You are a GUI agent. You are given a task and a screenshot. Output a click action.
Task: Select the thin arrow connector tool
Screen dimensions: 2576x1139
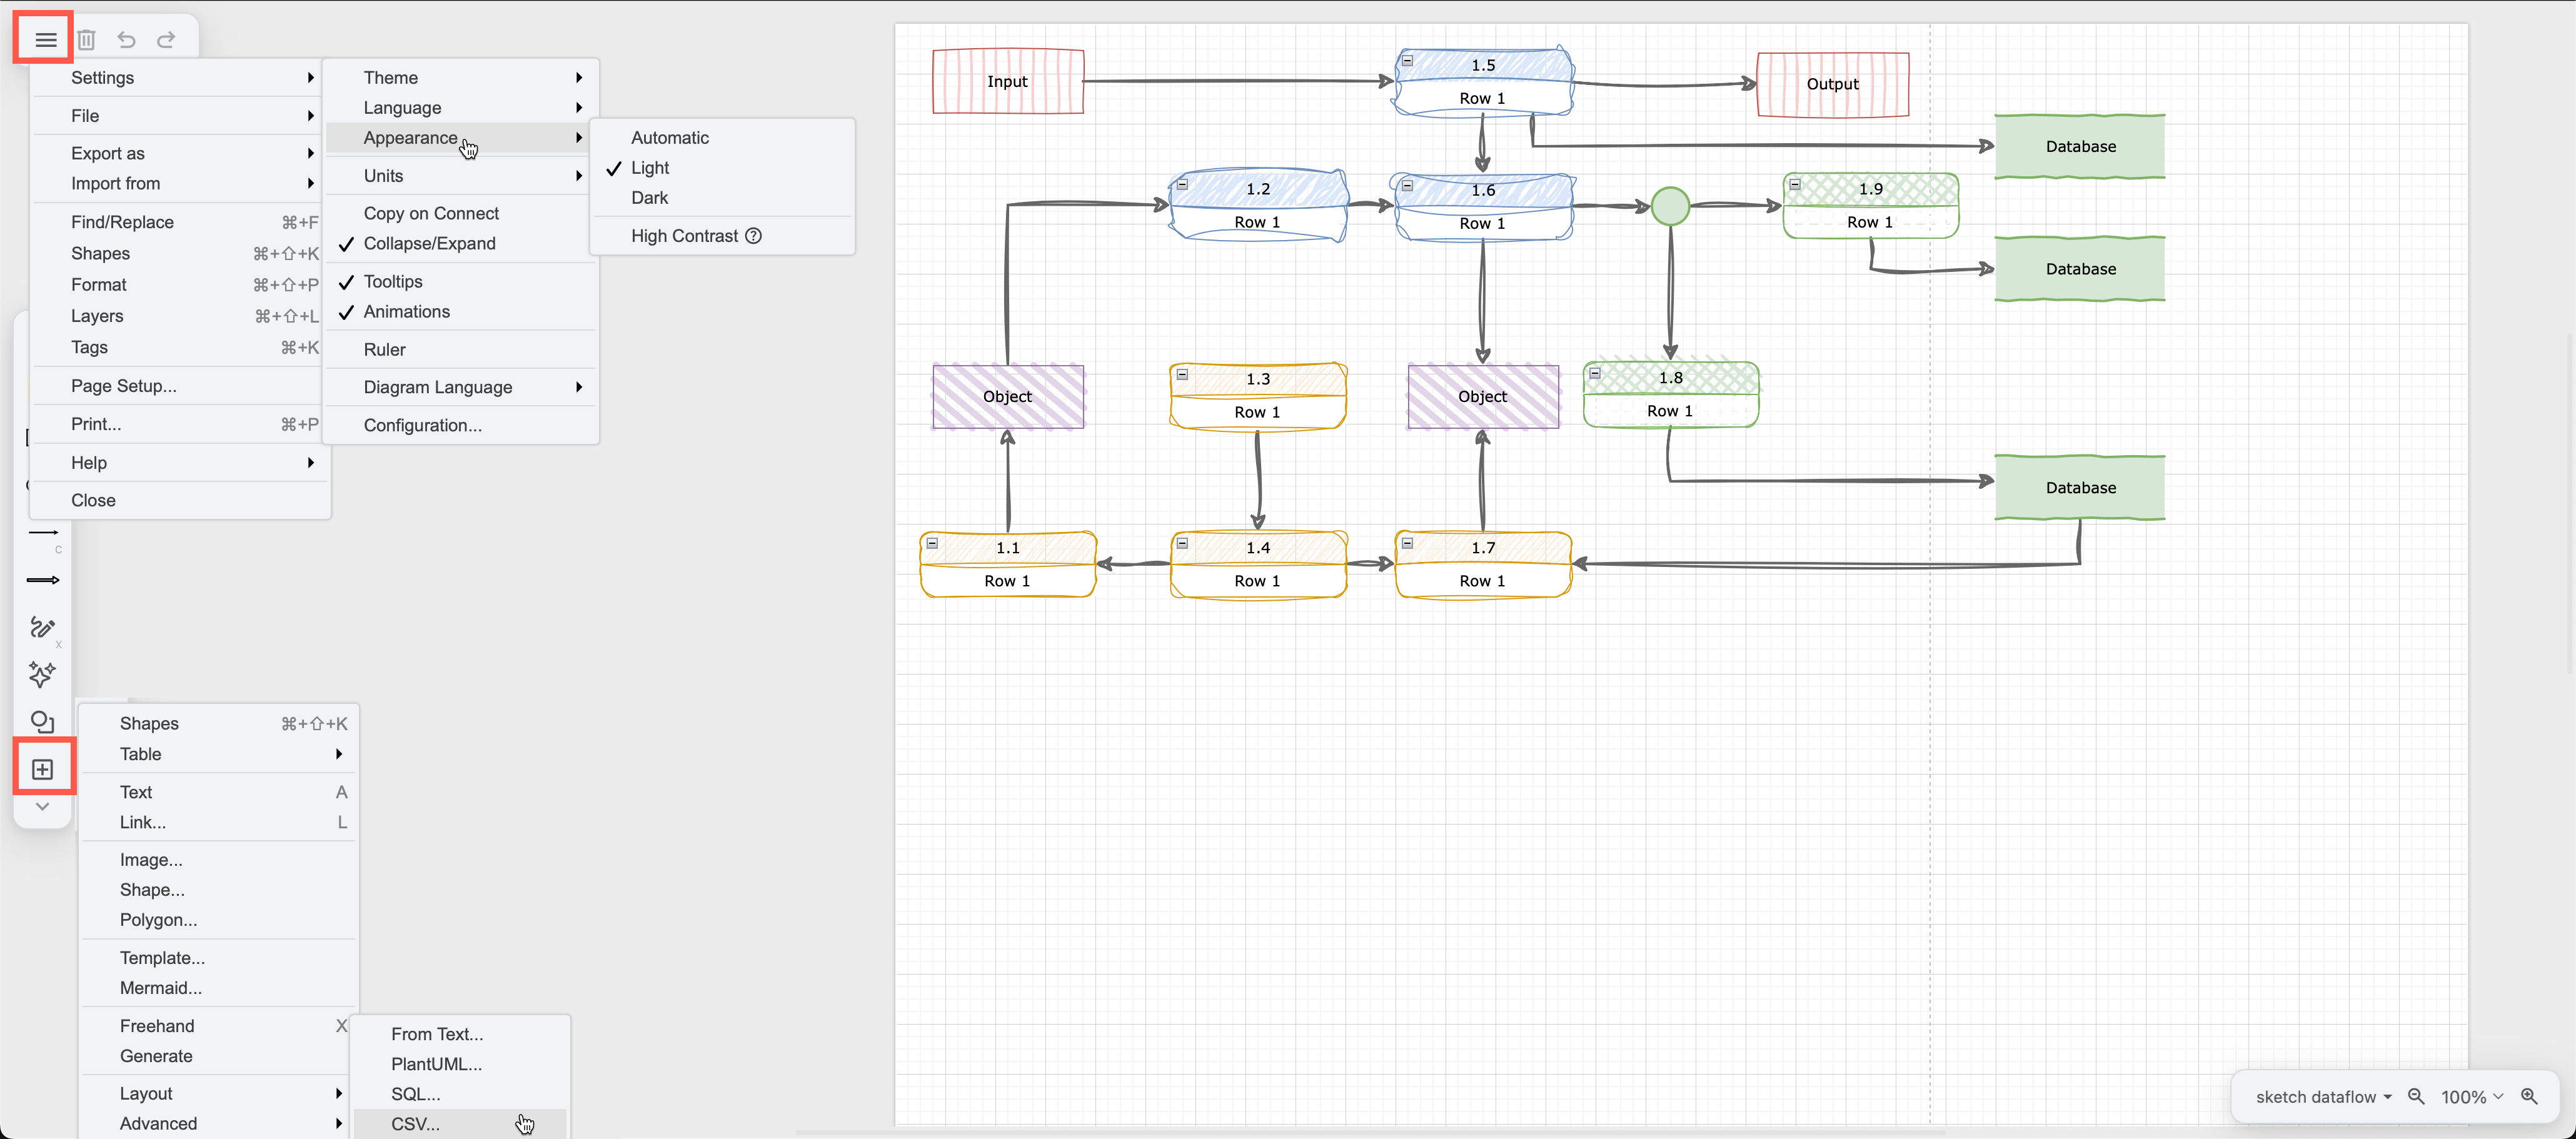[43, 533]
